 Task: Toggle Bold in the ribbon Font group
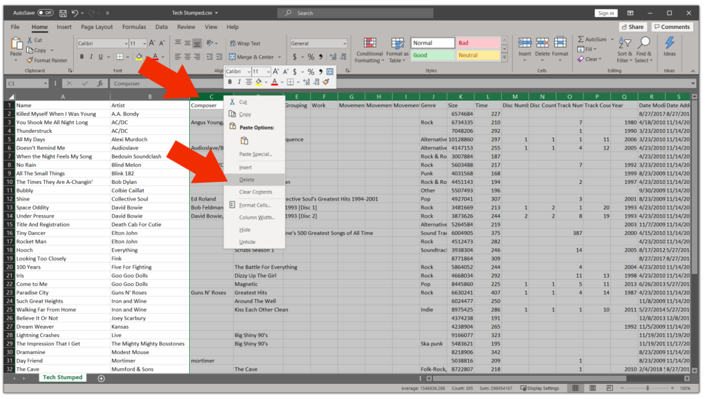[81, 57]
